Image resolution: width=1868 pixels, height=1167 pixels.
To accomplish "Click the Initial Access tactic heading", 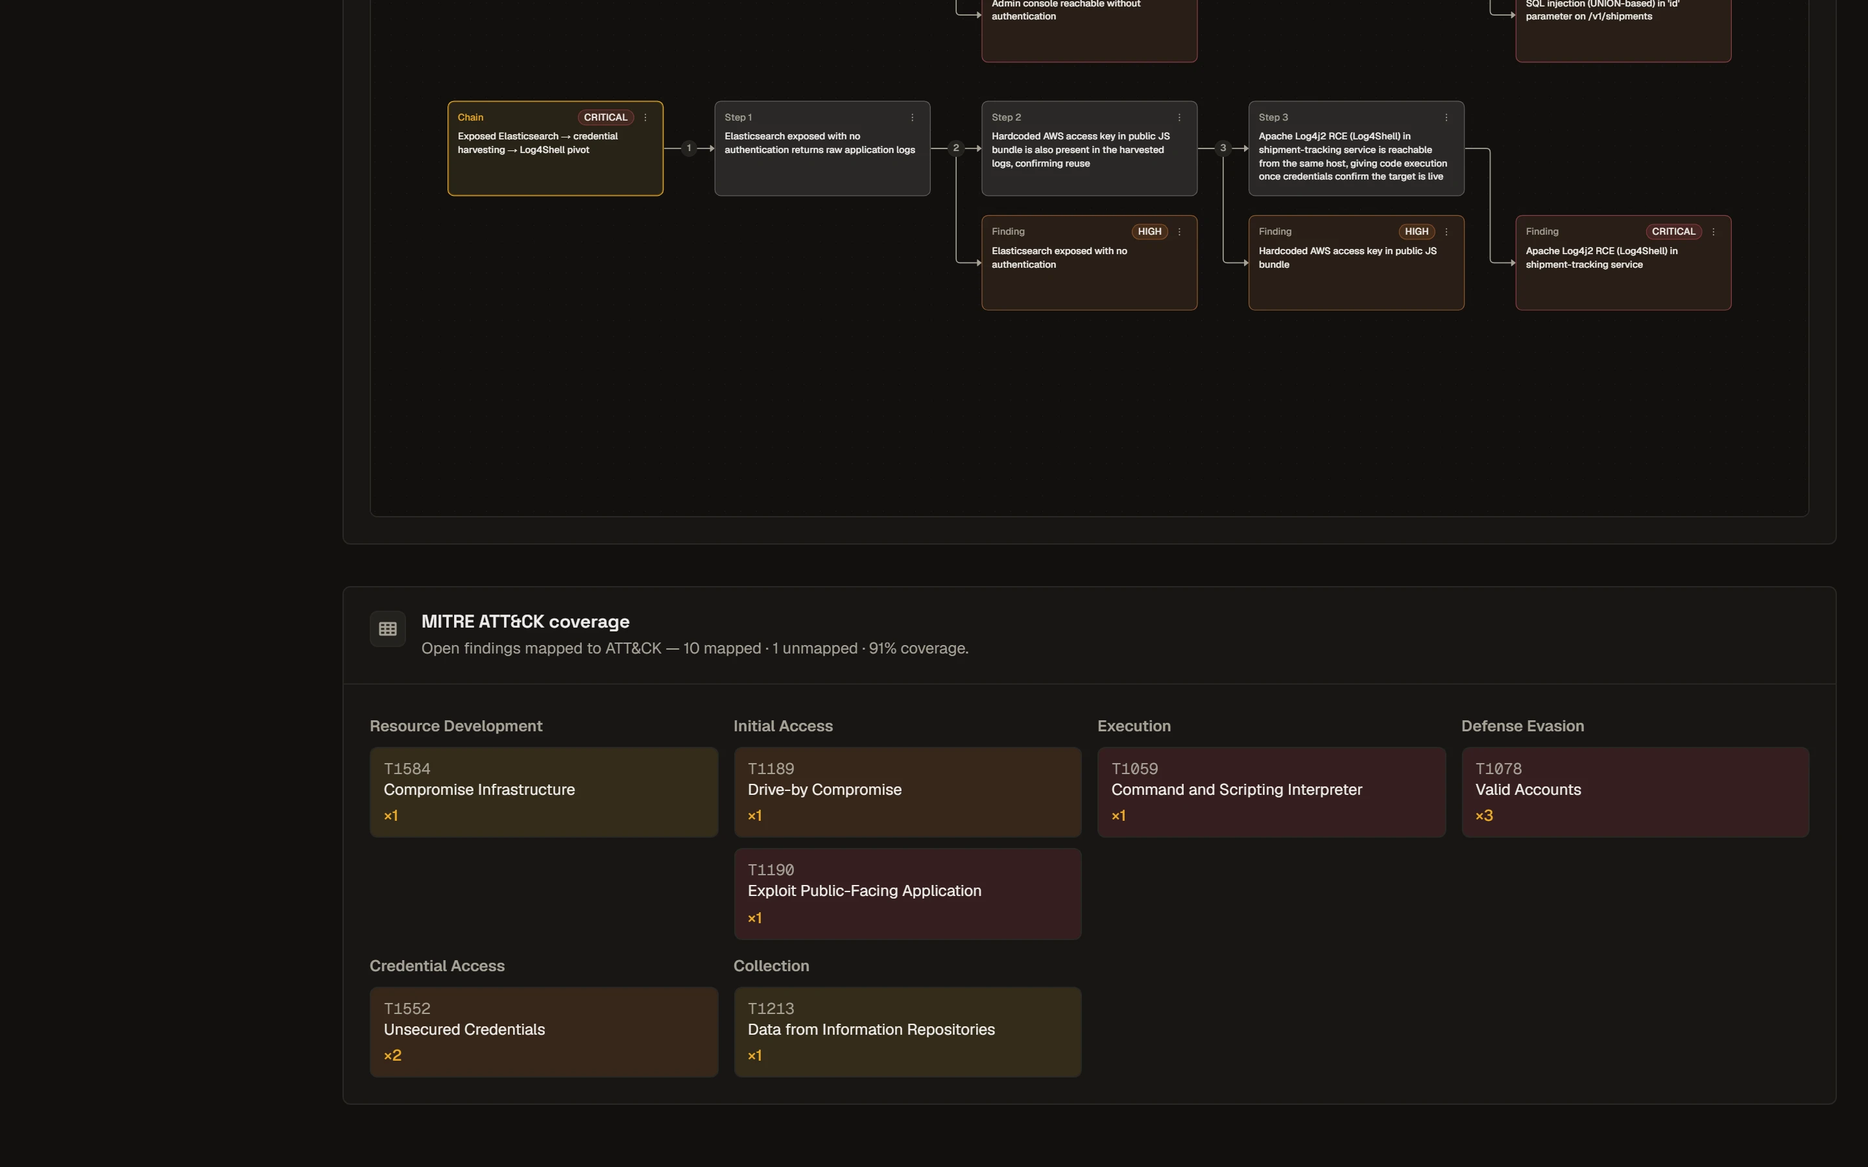I will click(783, 726).
